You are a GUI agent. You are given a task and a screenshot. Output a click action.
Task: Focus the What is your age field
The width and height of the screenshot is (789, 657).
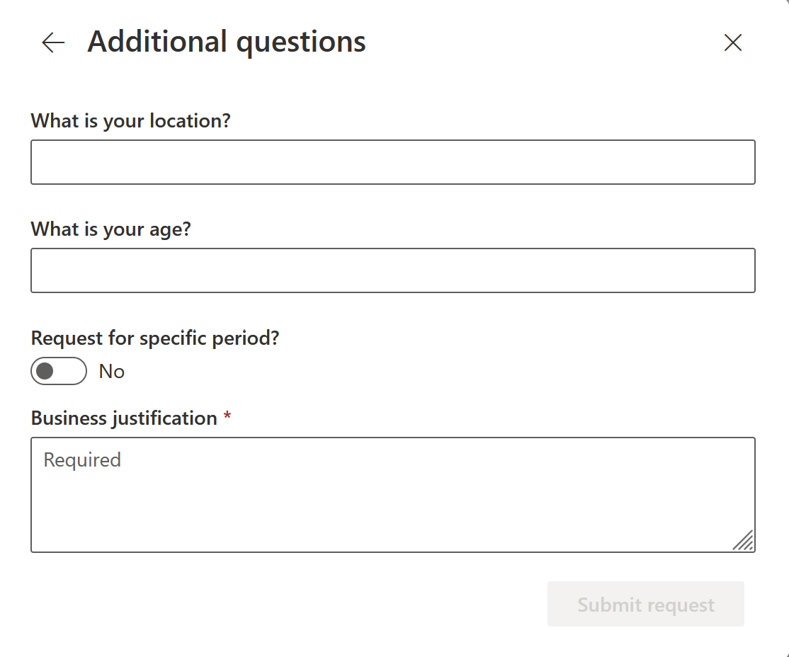pyautogui.click(x=392, y=270)
